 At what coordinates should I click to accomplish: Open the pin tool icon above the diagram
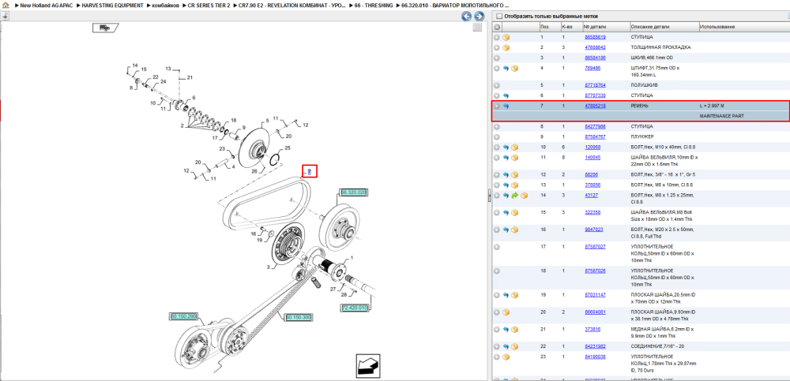coord(5,16)
